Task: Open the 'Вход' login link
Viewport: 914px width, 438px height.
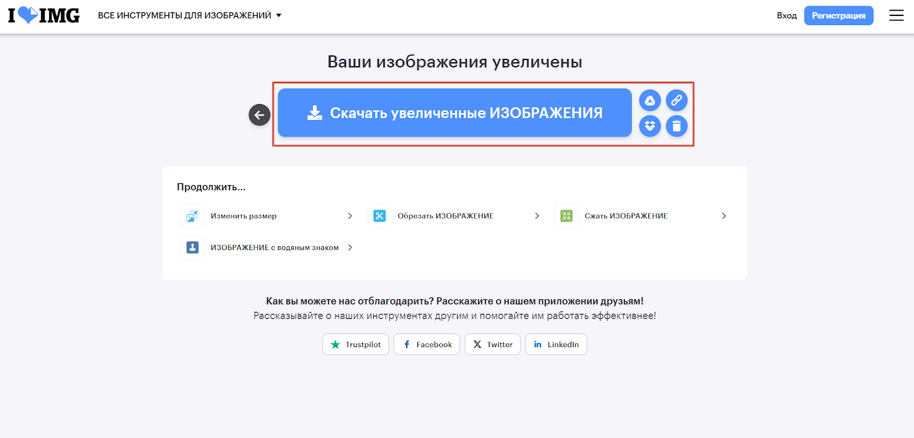Action: point(787,15)
